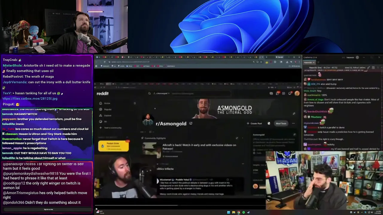The height and width of the screenshot is (215, 383).
Task: Open Windows Start button on taskbar
Action: 229,212
